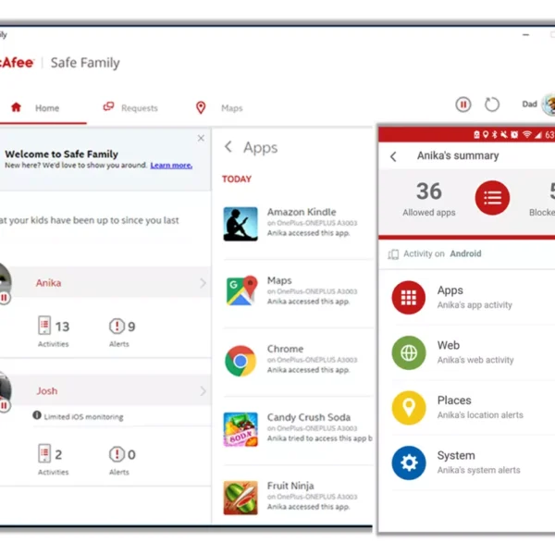Click the Chrome app icon in list
555x555 pixels.
point(240,360)
